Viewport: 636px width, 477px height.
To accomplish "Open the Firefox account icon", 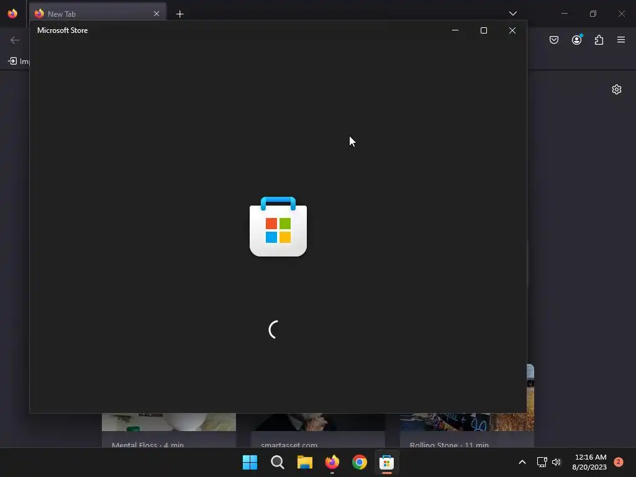I will [x=577, y=40].
